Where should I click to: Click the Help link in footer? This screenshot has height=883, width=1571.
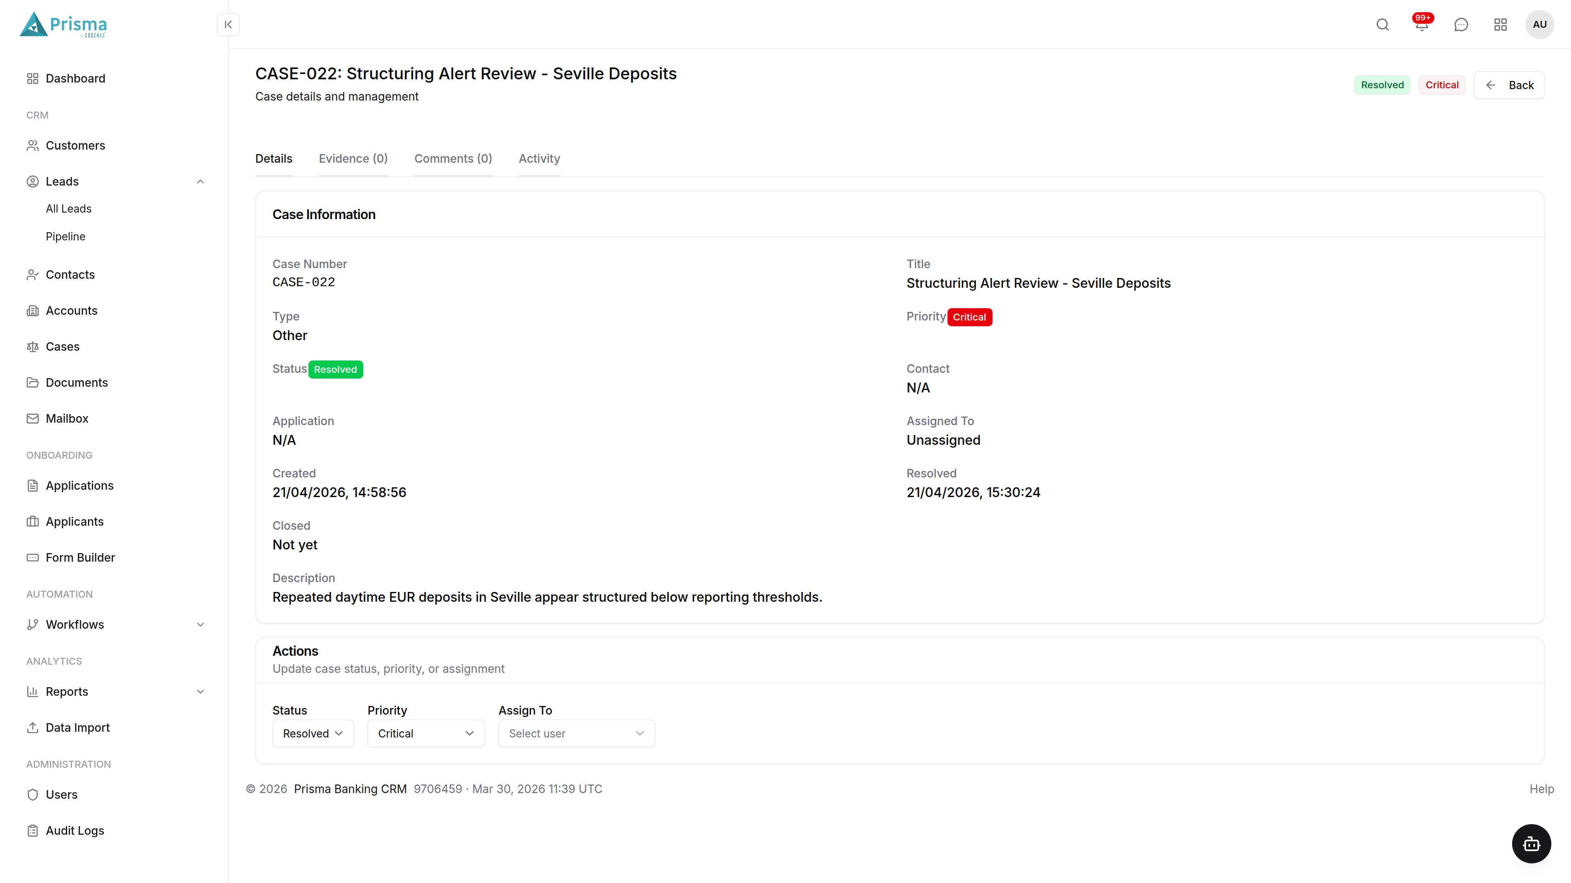[1541, 789]
